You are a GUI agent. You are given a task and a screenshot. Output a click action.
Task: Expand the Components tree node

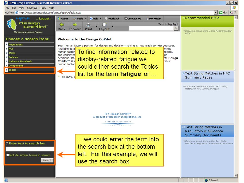[7, 66]
